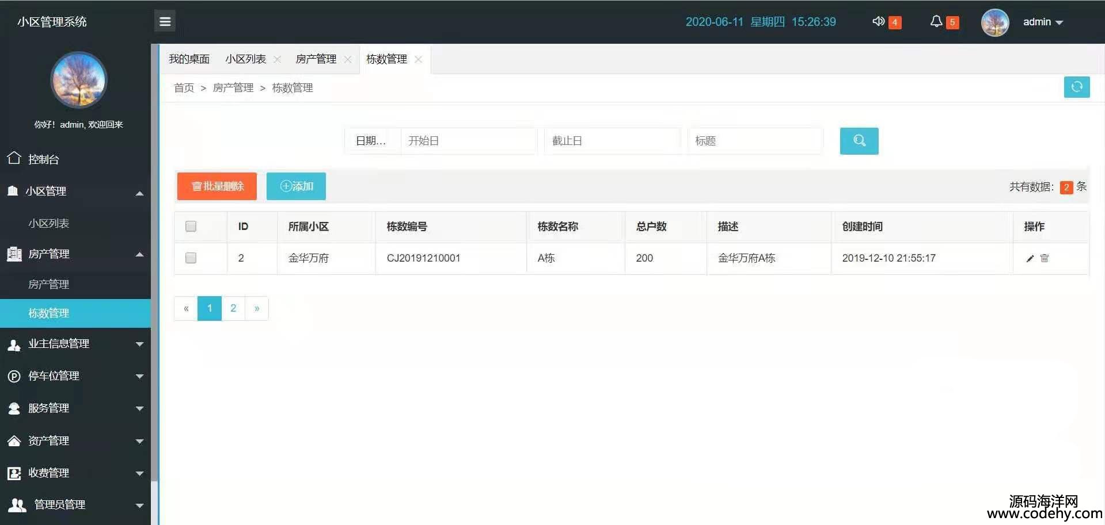Switch to the 我的桌面 tab
The image size is (1105, 525).
tap(189, 59)
